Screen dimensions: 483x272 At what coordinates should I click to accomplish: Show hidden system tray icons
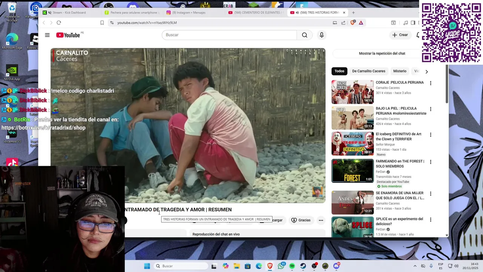(415, 266)
